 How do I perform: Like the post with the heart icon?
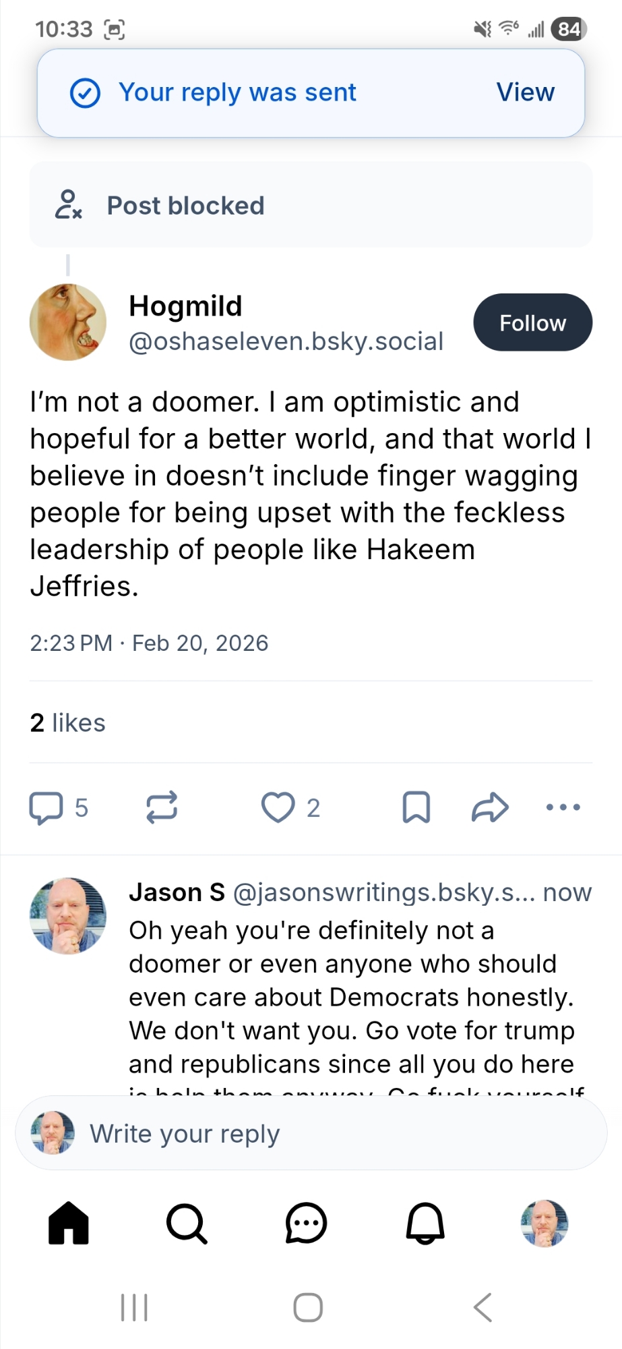[278, 807]
